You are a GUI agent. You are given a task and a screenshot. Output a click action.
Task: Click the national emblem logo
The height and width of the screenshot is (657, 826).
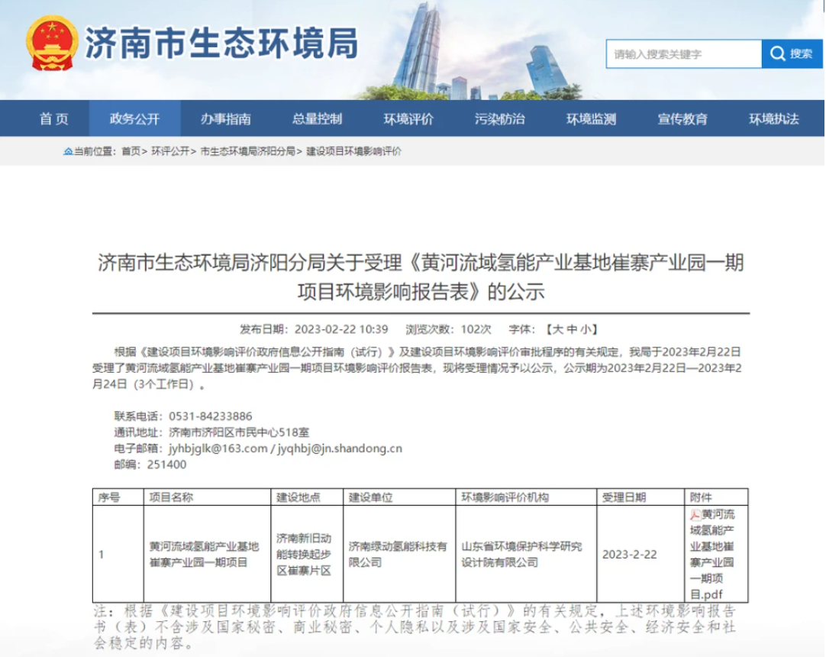[x=52, y=44]
